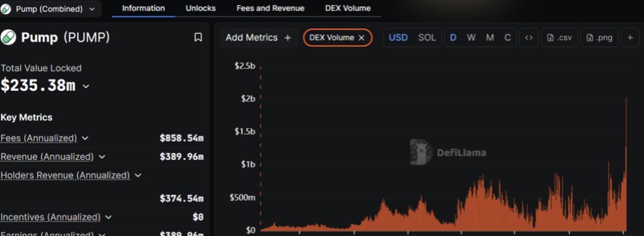
Task: Open the Unlocks tab
Action: pos(200,8)
